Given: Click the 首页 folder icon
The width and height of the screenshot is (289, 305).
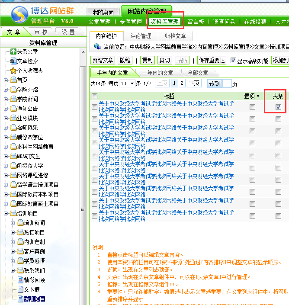Looking at the screenshot, I should point(13,80).
